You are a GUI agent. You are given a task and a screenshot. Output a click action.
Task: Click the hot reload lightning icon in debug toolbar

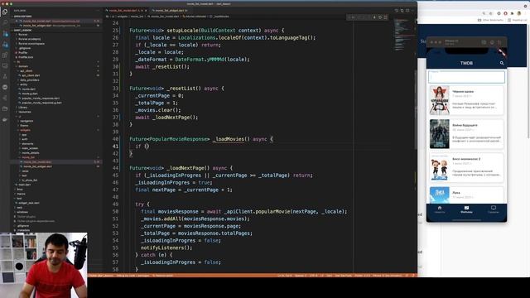click(x=374, y=17)
